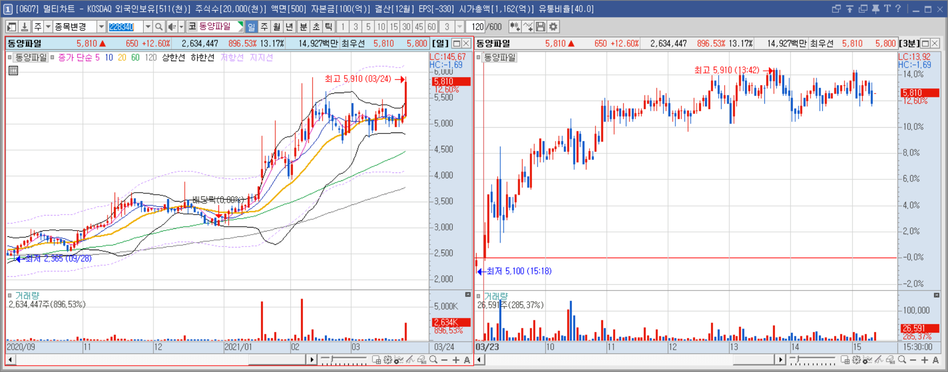This screenshot has width=948, height=372.
Task: Click the add indicator candlestick icon
Action: point(515,27)
